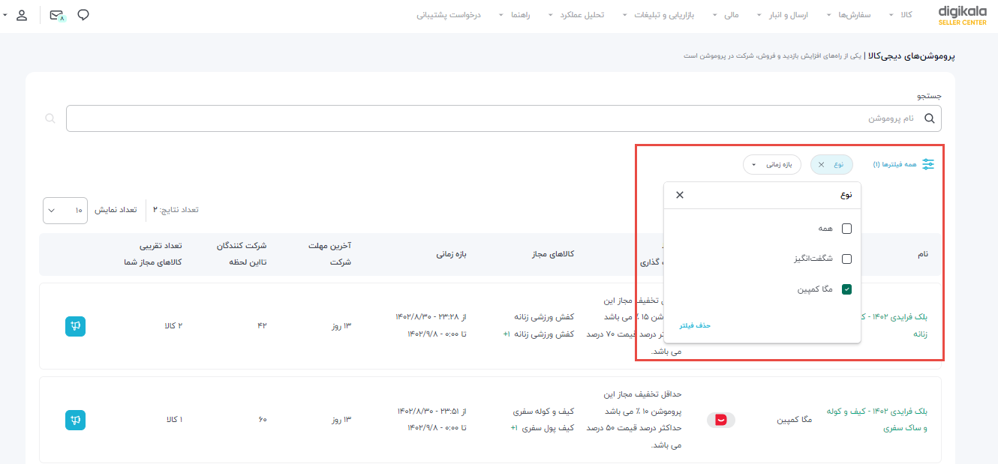
Task: Check the شگفت‌انگیز checkbox
Action: coord(847,259)
